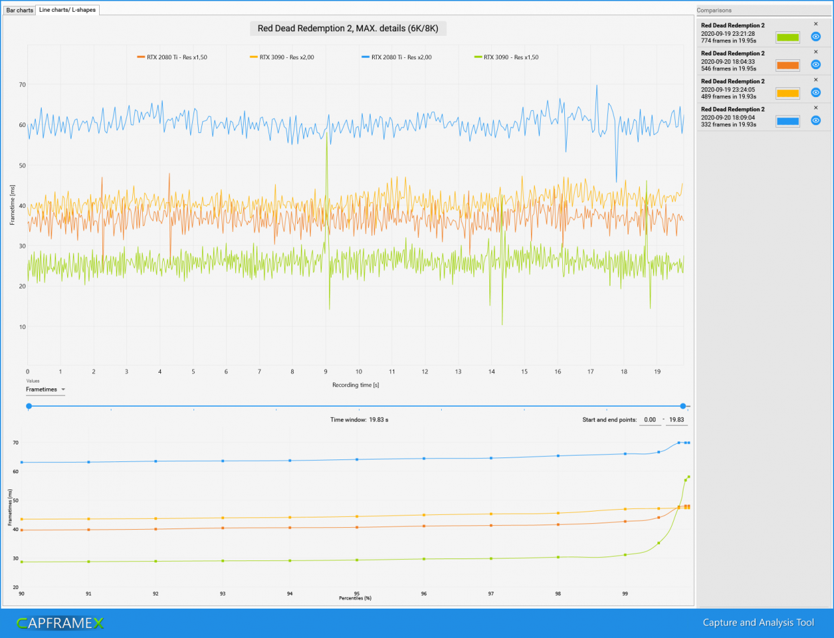
Task: Toggle visibility of the 332 frames record
Action: coord(815,121)
